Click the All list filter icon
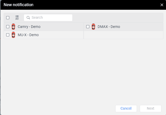This screenshot has width=166, height=115. [17, 17]
